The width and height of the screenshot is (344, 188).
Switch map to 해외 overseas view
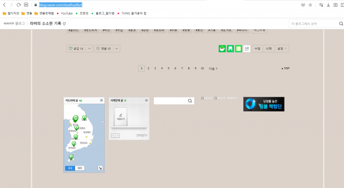tap(80, 168)
